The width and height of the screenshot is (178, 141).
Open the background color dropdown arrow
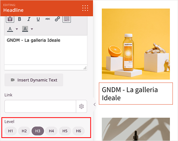coord(32,29)
